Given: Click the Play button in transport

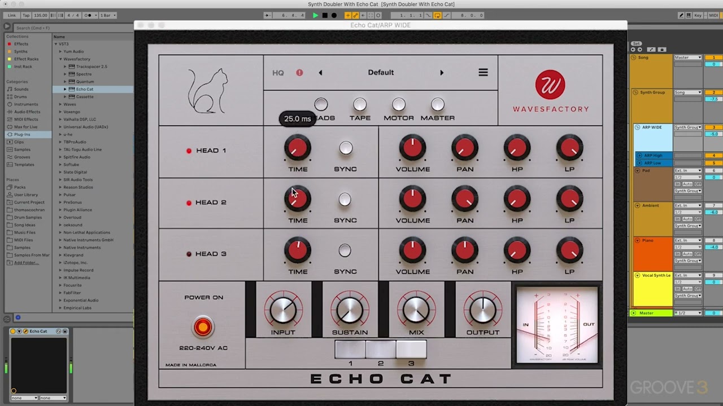Looking at the screenshot, I should 315,15.
